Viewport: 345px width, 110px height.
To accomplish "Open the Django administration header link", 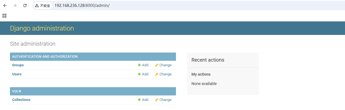I will pyautogui.click(x=42, y=28).
